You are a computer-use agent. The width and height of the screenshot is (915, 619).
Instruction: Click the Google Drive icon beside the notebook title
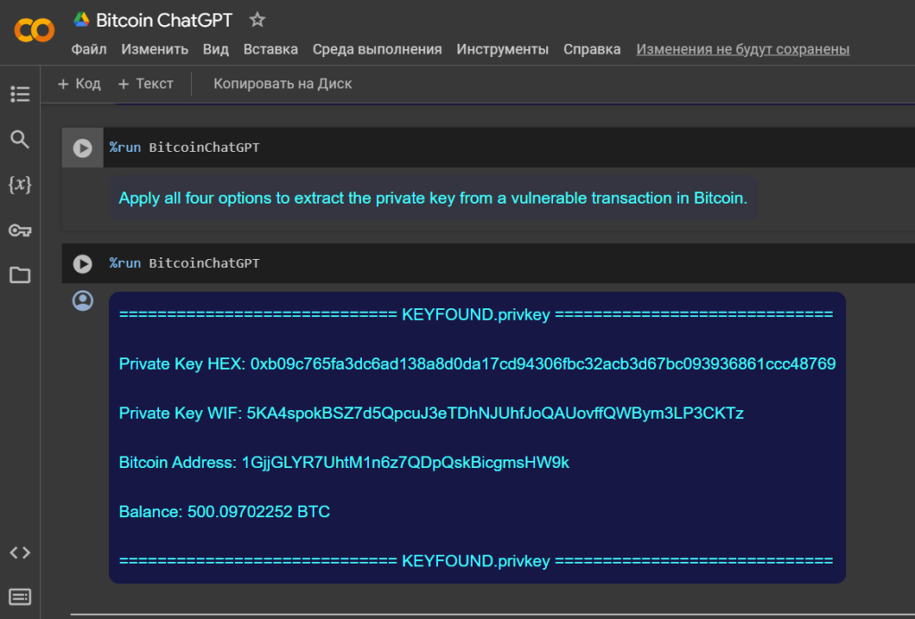[81, 20]
